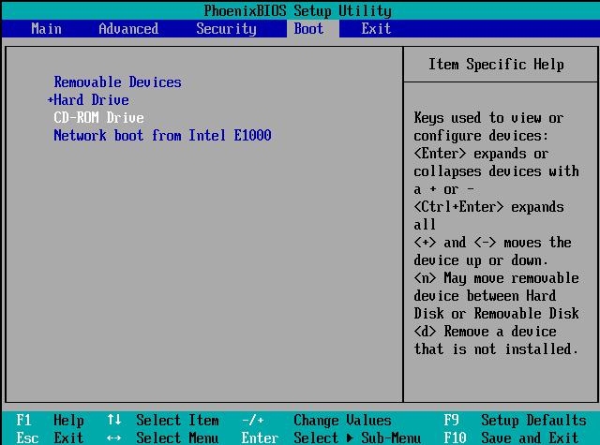600x445 pixels.
Task: Go to the Security tab
Action: click(226, 29)
